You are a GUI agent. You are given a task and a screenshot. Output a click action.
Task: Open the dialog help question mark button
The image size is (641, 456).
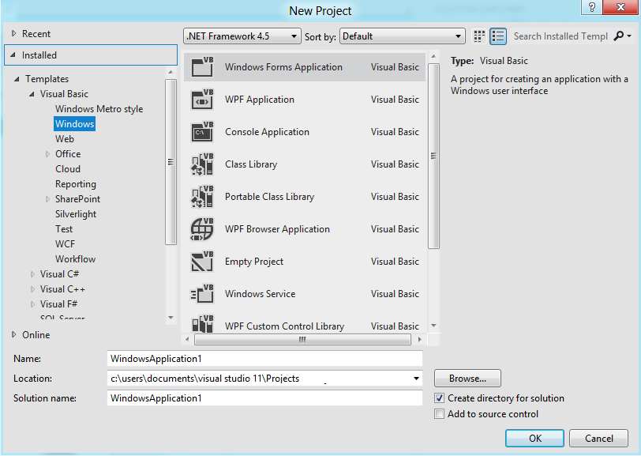coord(591,7)
